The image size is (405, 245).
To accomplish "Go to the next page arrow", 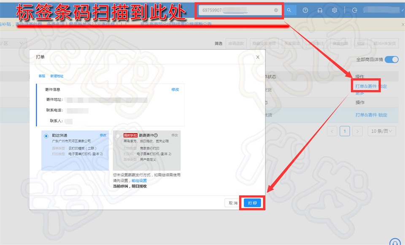I will coord(358,131).
